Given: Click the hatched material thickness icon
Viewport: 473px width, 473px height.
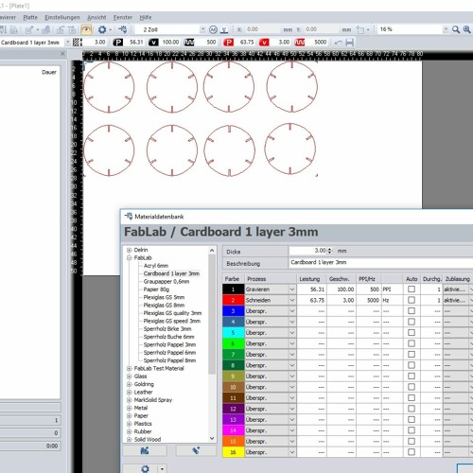Looking at the screenshot, I should (78, 43).
